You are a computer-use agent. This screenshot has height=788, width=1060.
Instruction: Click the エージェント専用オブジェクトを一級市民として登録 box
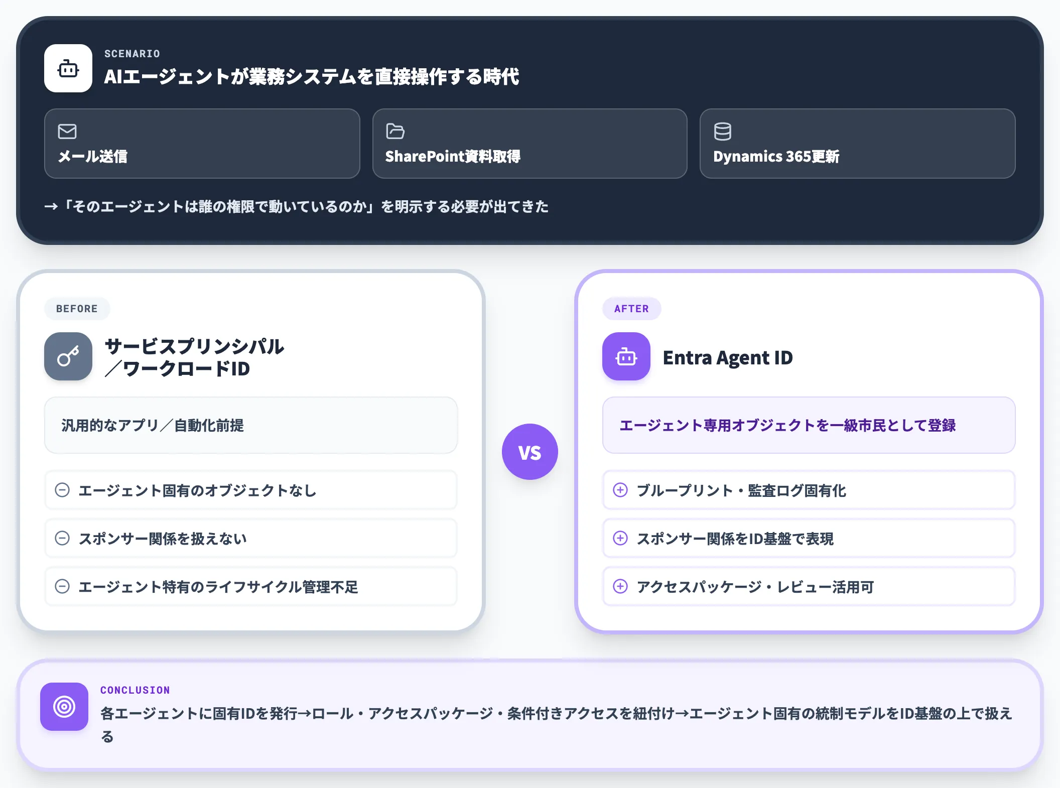(x=809, y=425)
